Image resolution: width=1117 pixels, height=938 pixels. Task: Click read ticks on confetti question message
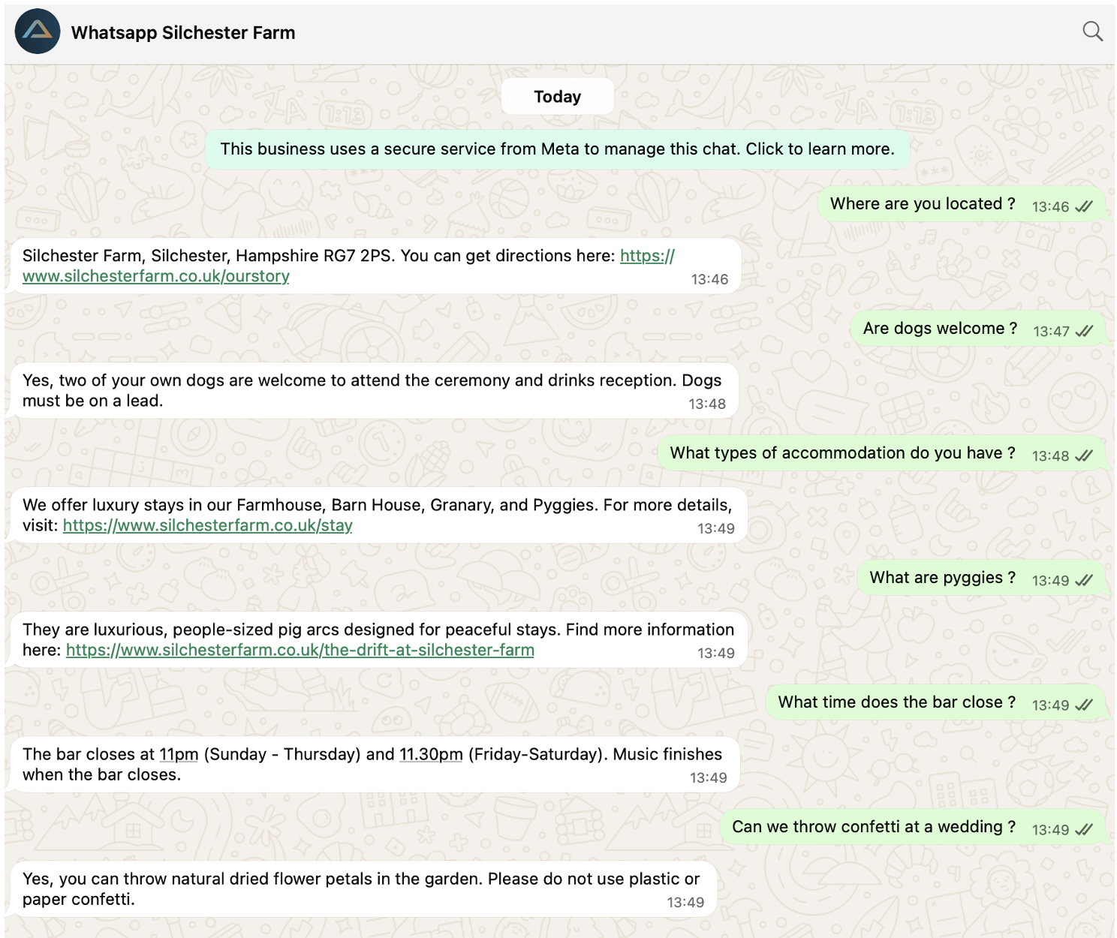[1083, 830]
